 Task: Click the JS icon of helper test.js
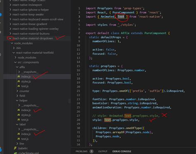click(19, 120)
